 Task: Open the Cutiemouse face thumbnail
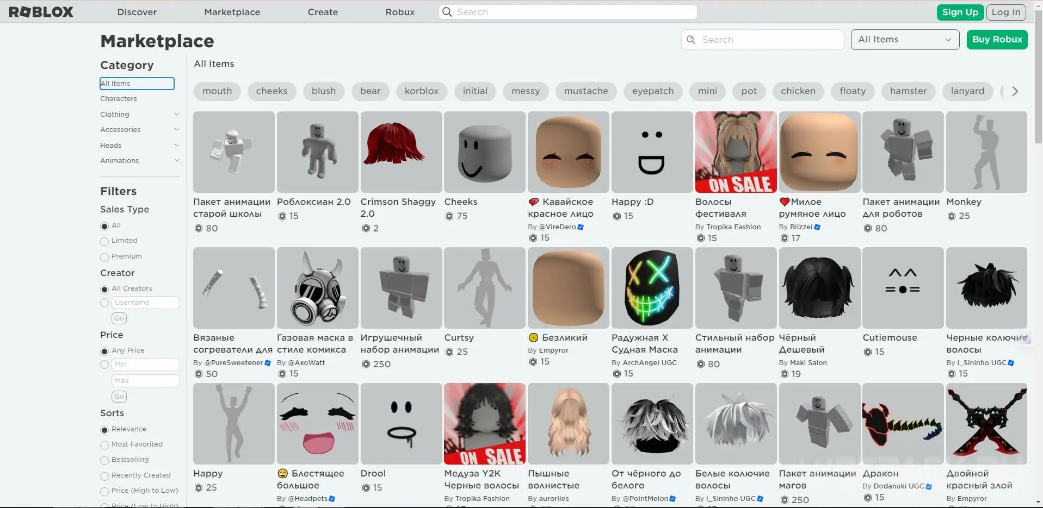click(x=903, y=288)
